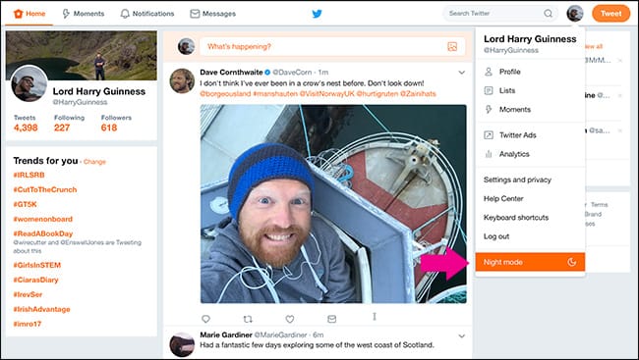639x360 pixels.
Task: Click the Twitter bird logo
Action: pyautogui.click(x=317, y=14)
